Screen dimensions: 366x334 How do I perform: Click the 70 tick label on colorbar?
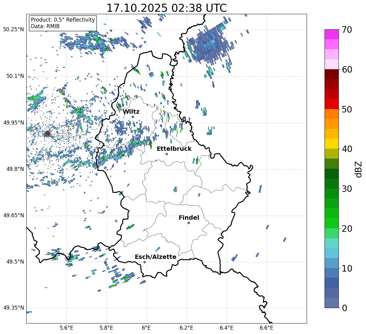coord(347,30)
